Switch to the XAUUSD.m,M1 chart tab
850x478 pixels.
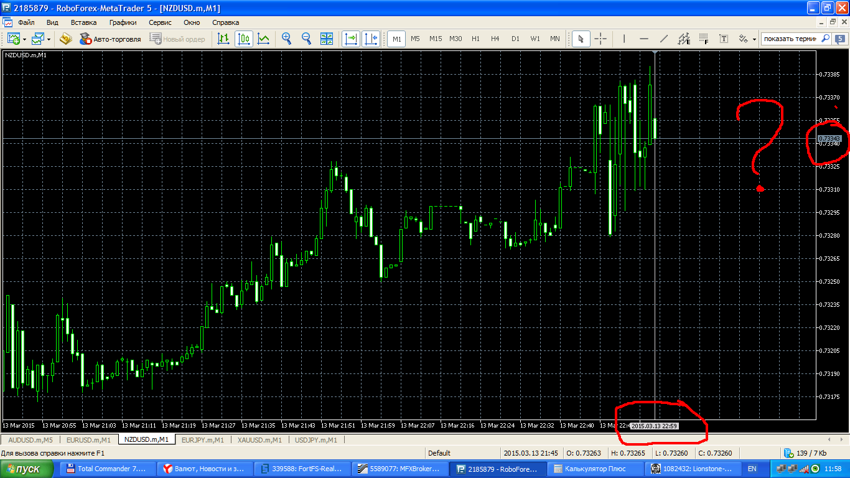[259, 440]
